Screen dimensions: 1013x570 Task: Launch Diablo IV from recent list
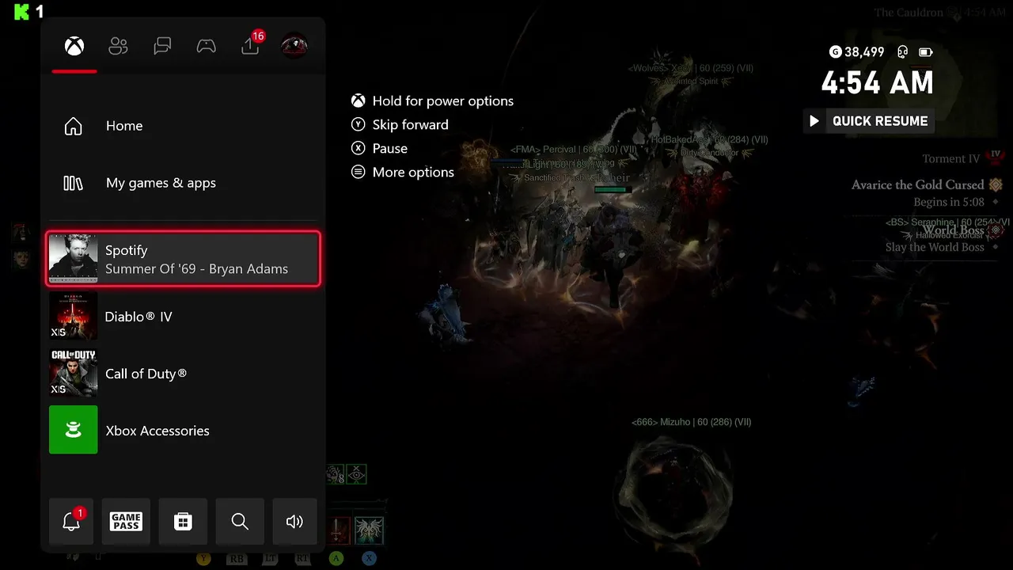(x=183, y=316)
